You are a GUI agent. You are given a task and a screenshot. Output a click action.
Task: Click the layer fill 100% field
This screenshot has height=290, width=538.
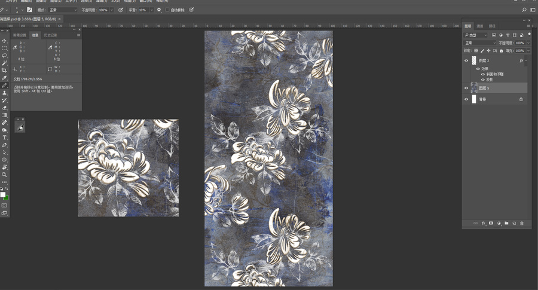pyautogui.click(x=520, y=51)
